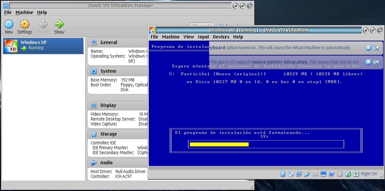Click the network adapters status icon
385x191 pixels.
click(x=299, y=174)
